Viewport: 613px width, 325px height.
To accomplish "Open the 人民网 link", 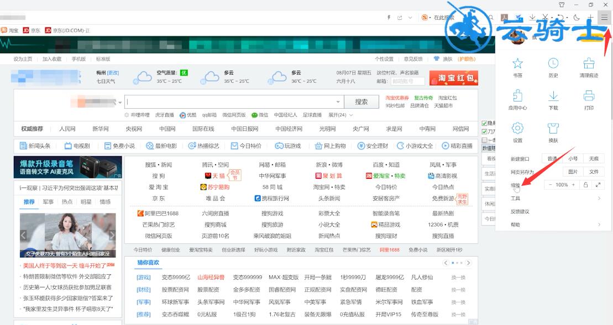I will [67, 129].
